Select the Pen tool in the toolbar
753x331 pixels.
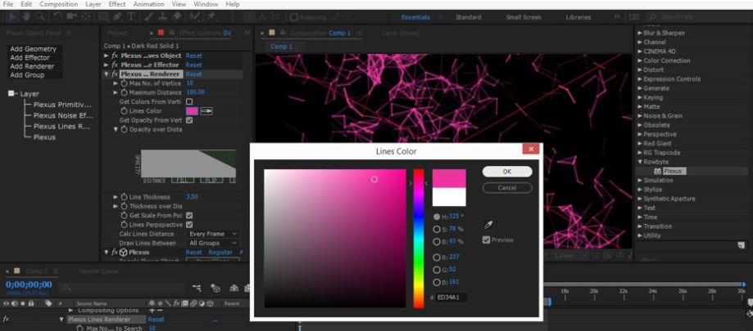pyautogui.click(x=117, y=16)
